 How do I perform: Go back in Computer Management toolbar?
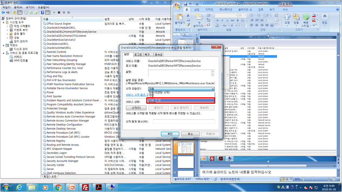(3, 13)
